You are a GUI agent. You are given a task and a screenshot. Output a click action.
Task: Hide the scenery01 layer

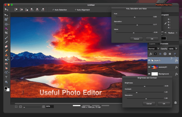(149, 67)
